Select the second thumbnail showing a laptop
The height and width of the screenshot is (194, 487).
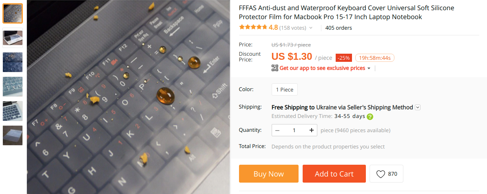point(13,38)
